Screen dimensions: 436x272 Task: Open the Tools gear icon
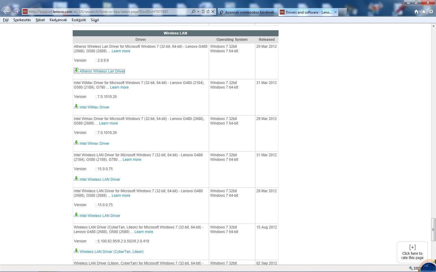point(431,11)
